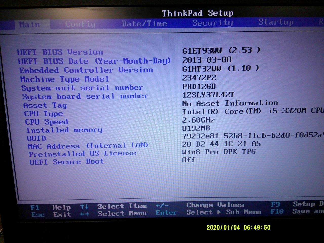
Task: Click the F9 Setup Defaults hint
Action: (297, 204)
